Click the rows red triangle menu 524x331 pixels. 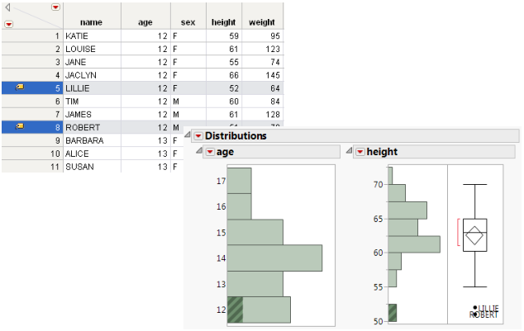click(x=9, y=24)
